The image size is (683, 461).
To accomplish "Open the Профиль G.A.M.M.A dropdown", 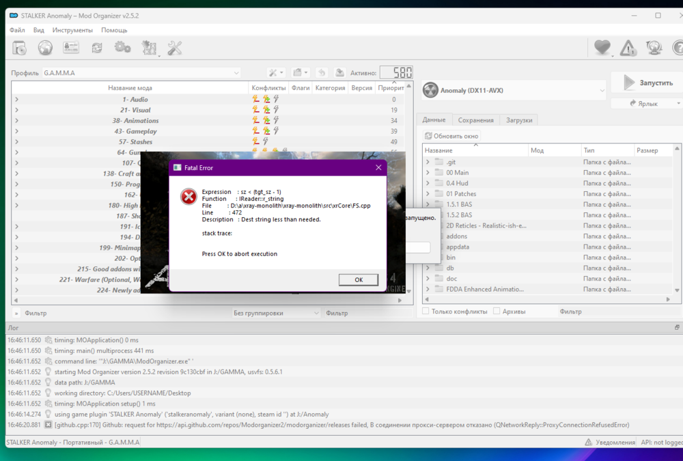I will point(141,73).
